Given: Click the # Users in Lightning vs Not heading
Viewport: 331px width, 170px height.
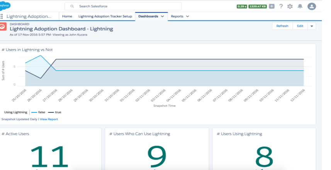Looking at the screenshot, I should 27,50.
